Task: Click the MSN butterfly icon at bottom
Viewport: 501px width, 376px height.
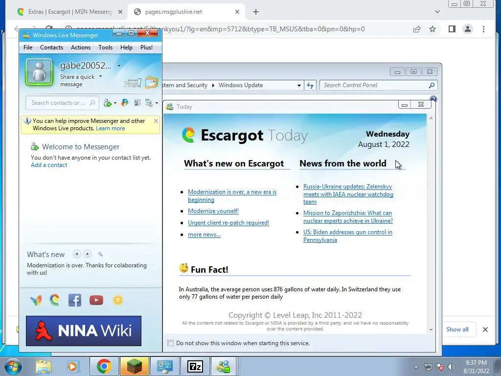Action: point(36,300)
